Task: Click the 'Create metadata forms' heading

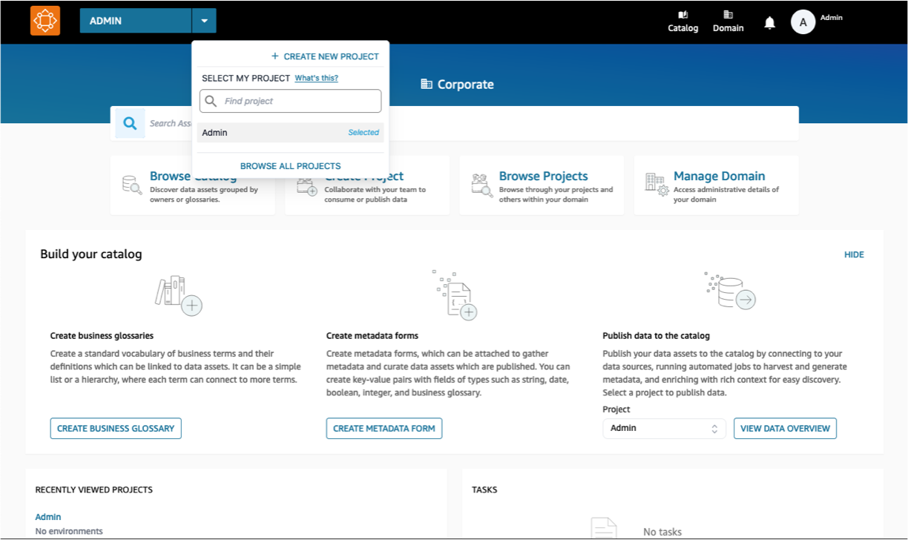Action: [x=372, y=336]
